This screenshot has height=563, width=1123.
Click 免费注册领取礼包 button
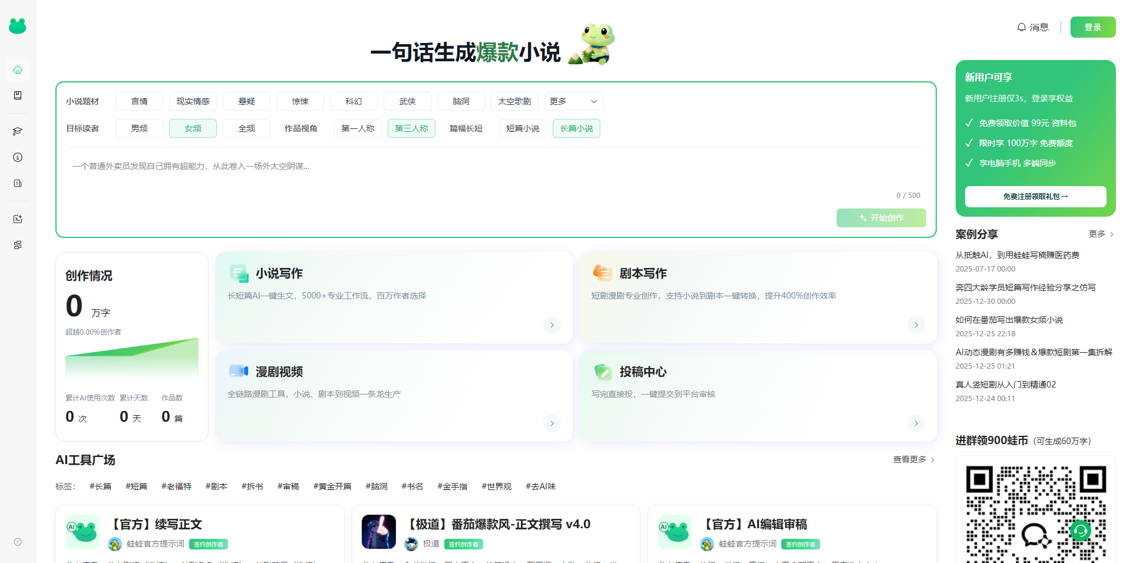pos(1035,197)
